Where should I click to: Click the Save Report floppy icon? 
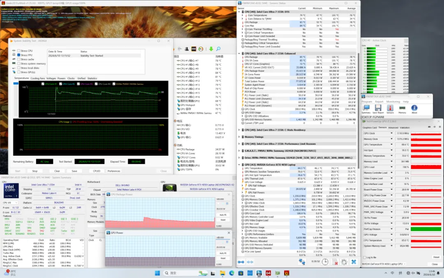tap(378, 109)
